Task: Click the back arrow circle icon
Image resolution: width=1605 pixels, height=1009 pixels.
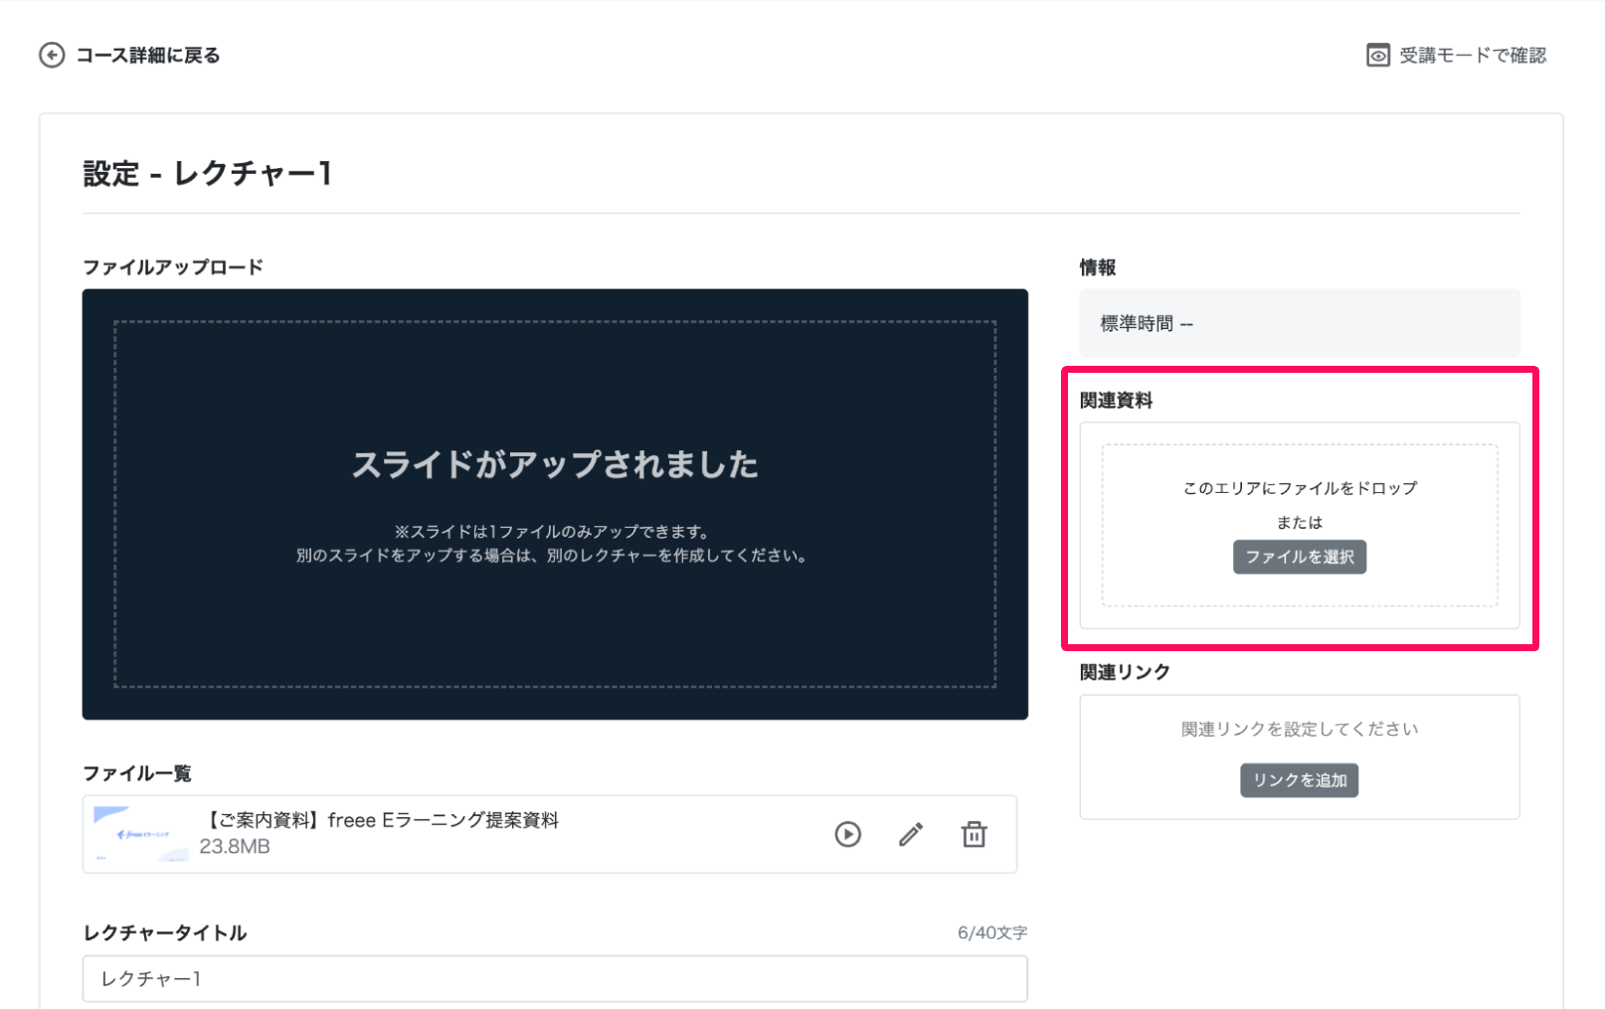Action: (52, 55)
